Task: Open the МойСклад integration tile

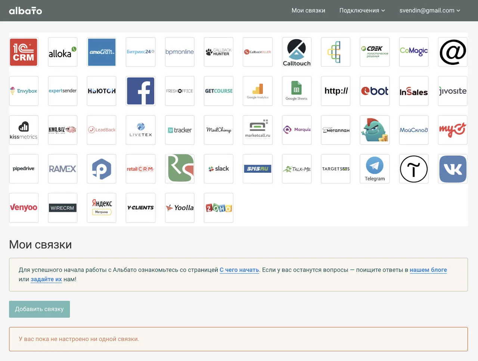Action: pyautogui.click(x=414, y=130)
